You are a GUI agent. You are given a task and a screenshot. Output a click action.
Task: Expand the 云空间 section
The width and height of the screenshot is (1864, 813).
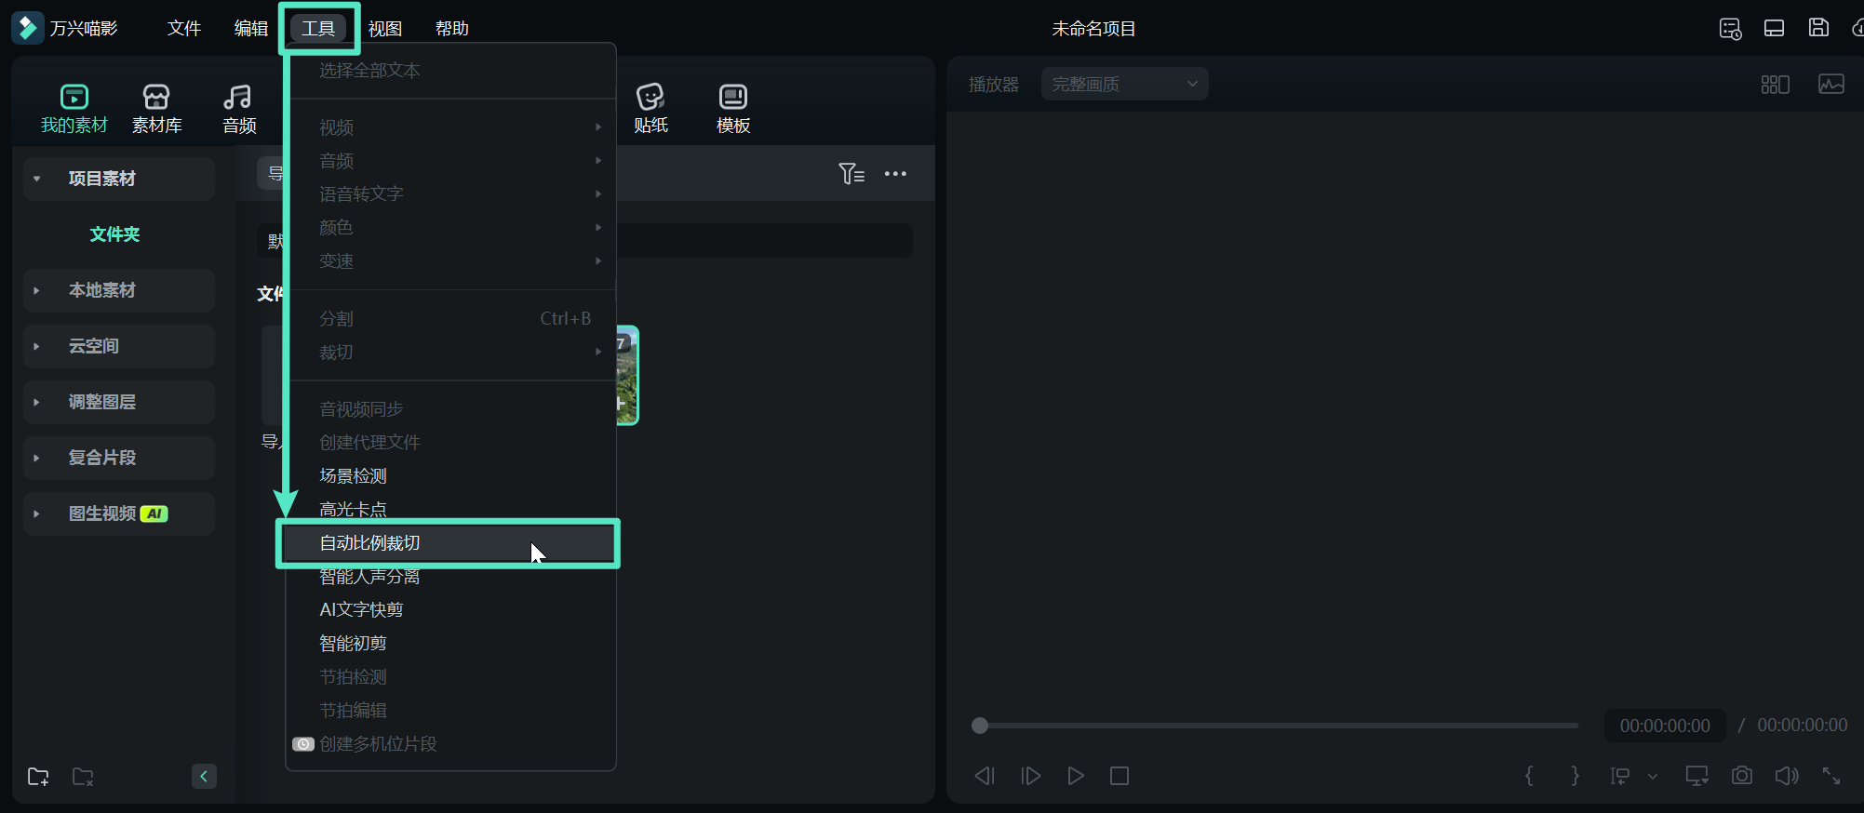click(x=37, y=346)
